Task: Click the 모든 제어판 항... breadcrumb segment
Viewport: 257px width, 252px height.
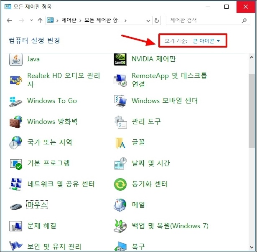Action: 103,20
